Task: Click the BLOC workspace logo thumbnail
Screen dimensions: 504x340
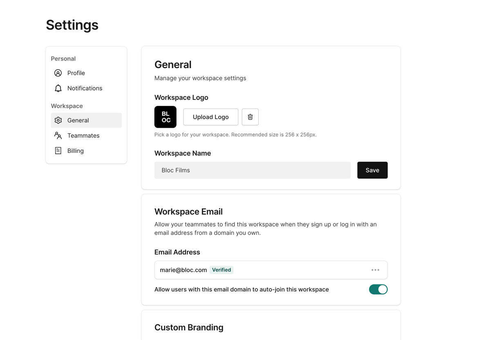Action: [166, 117]
